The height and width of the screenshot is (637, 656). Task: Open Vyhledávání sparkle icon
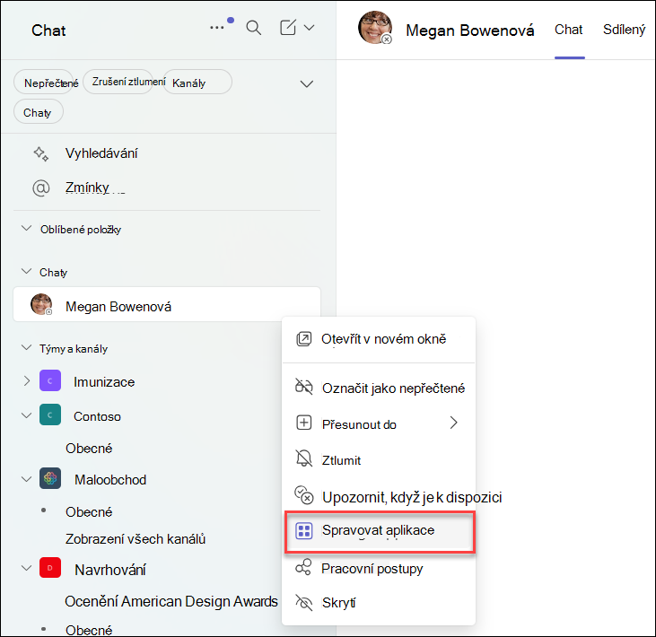tap(41, 154)
